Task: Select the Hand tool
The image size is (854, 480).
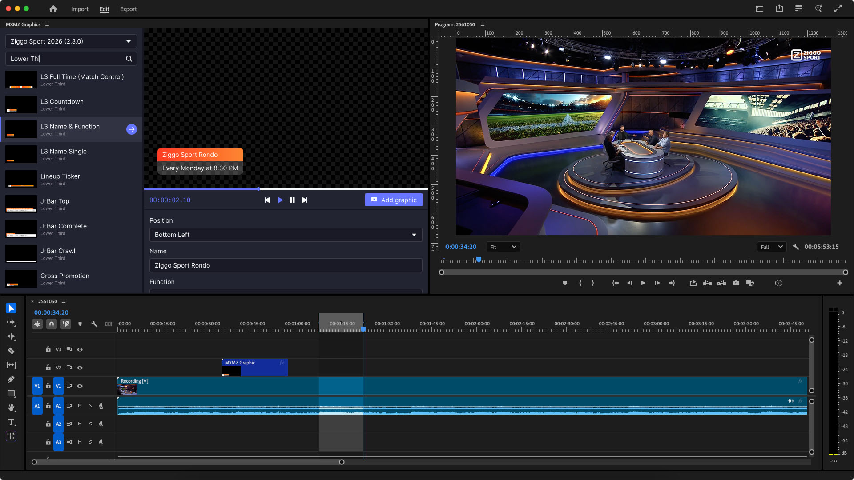Action: (11, 408)
